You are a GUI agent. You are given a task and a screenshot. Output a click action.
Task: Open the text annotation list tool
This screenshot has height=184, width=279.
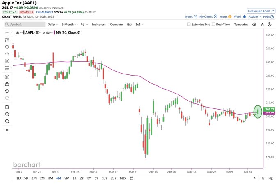pyautogui.click(x=7, y=40)
